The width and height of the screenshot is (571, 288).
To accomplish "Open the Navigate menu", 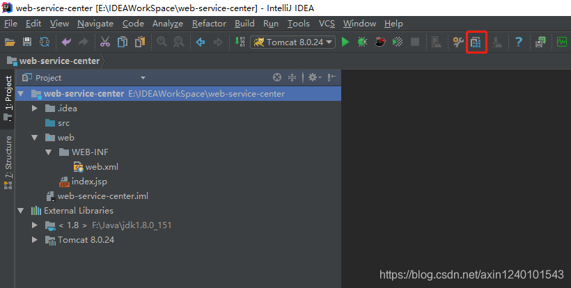I will pos(95,24).
